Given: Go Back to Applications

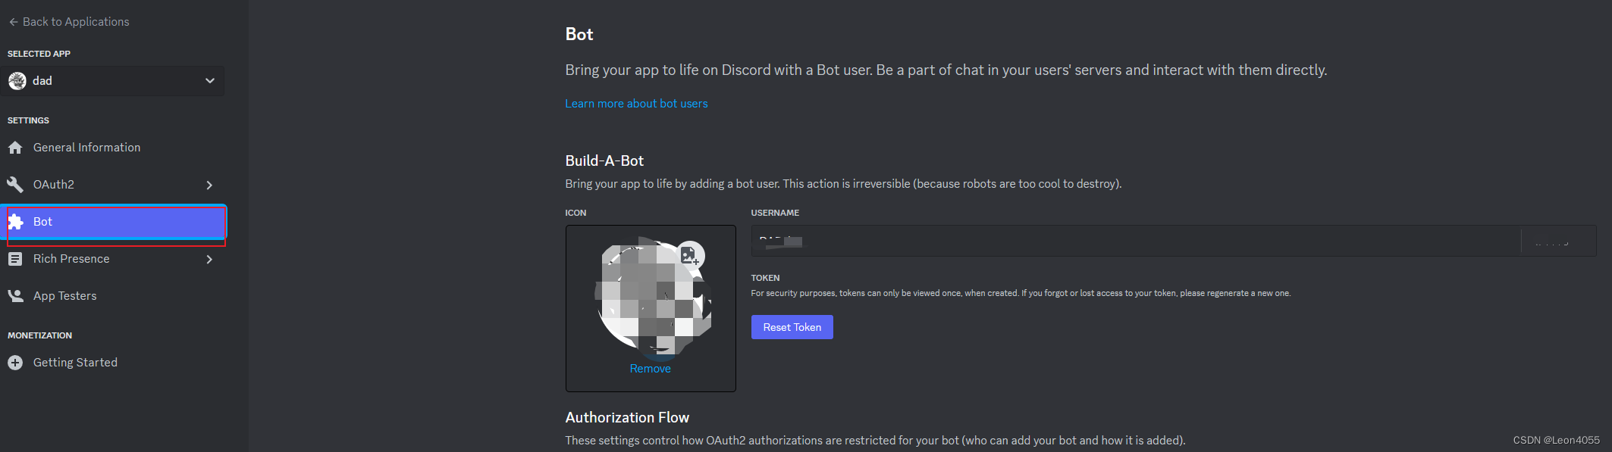Looking at the screenshot, I should 69,22.
